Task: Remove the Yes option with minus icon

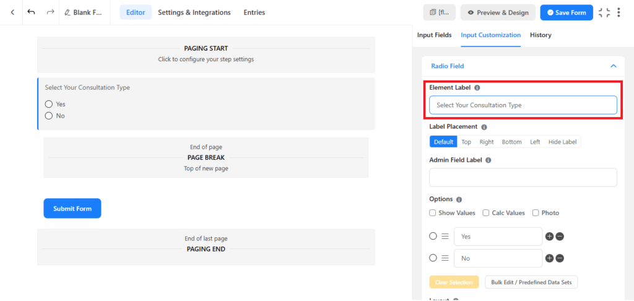Action: [x=560, y=236]
